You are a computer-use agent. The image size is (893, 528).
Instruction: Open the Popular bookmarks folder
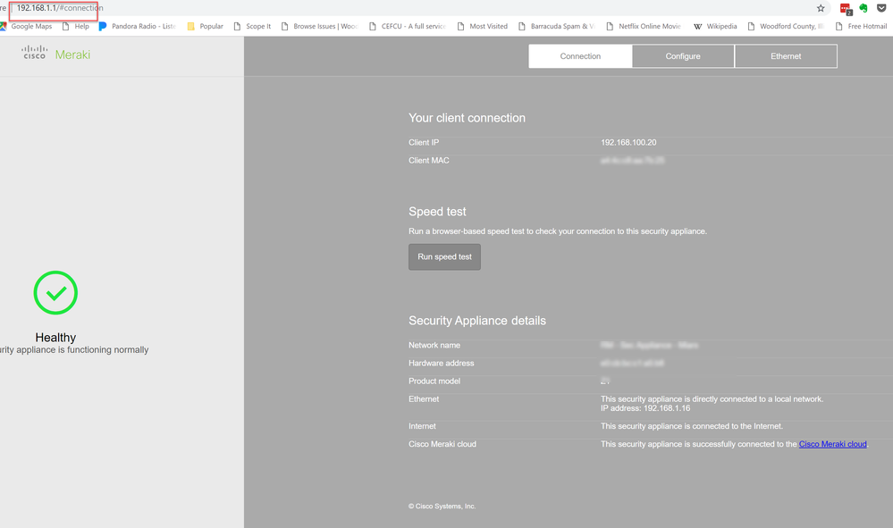coord(206,27)
